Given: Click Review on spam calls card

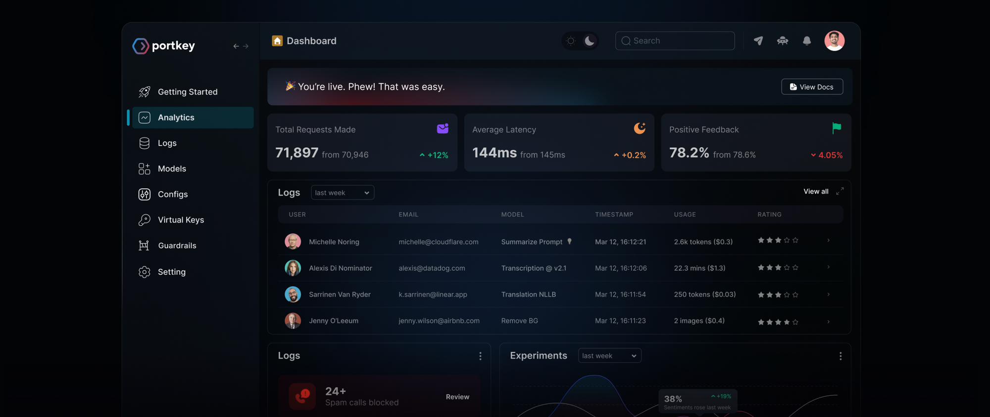Looking at the screenshot, I should pyautogui.click(x=457, y=397).
